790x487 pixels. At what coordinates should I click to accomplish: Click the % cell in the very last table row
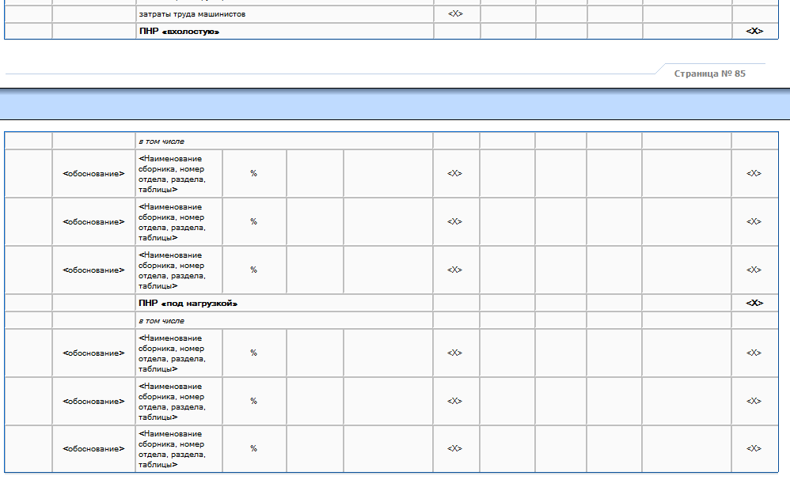[x=253, y=448]
